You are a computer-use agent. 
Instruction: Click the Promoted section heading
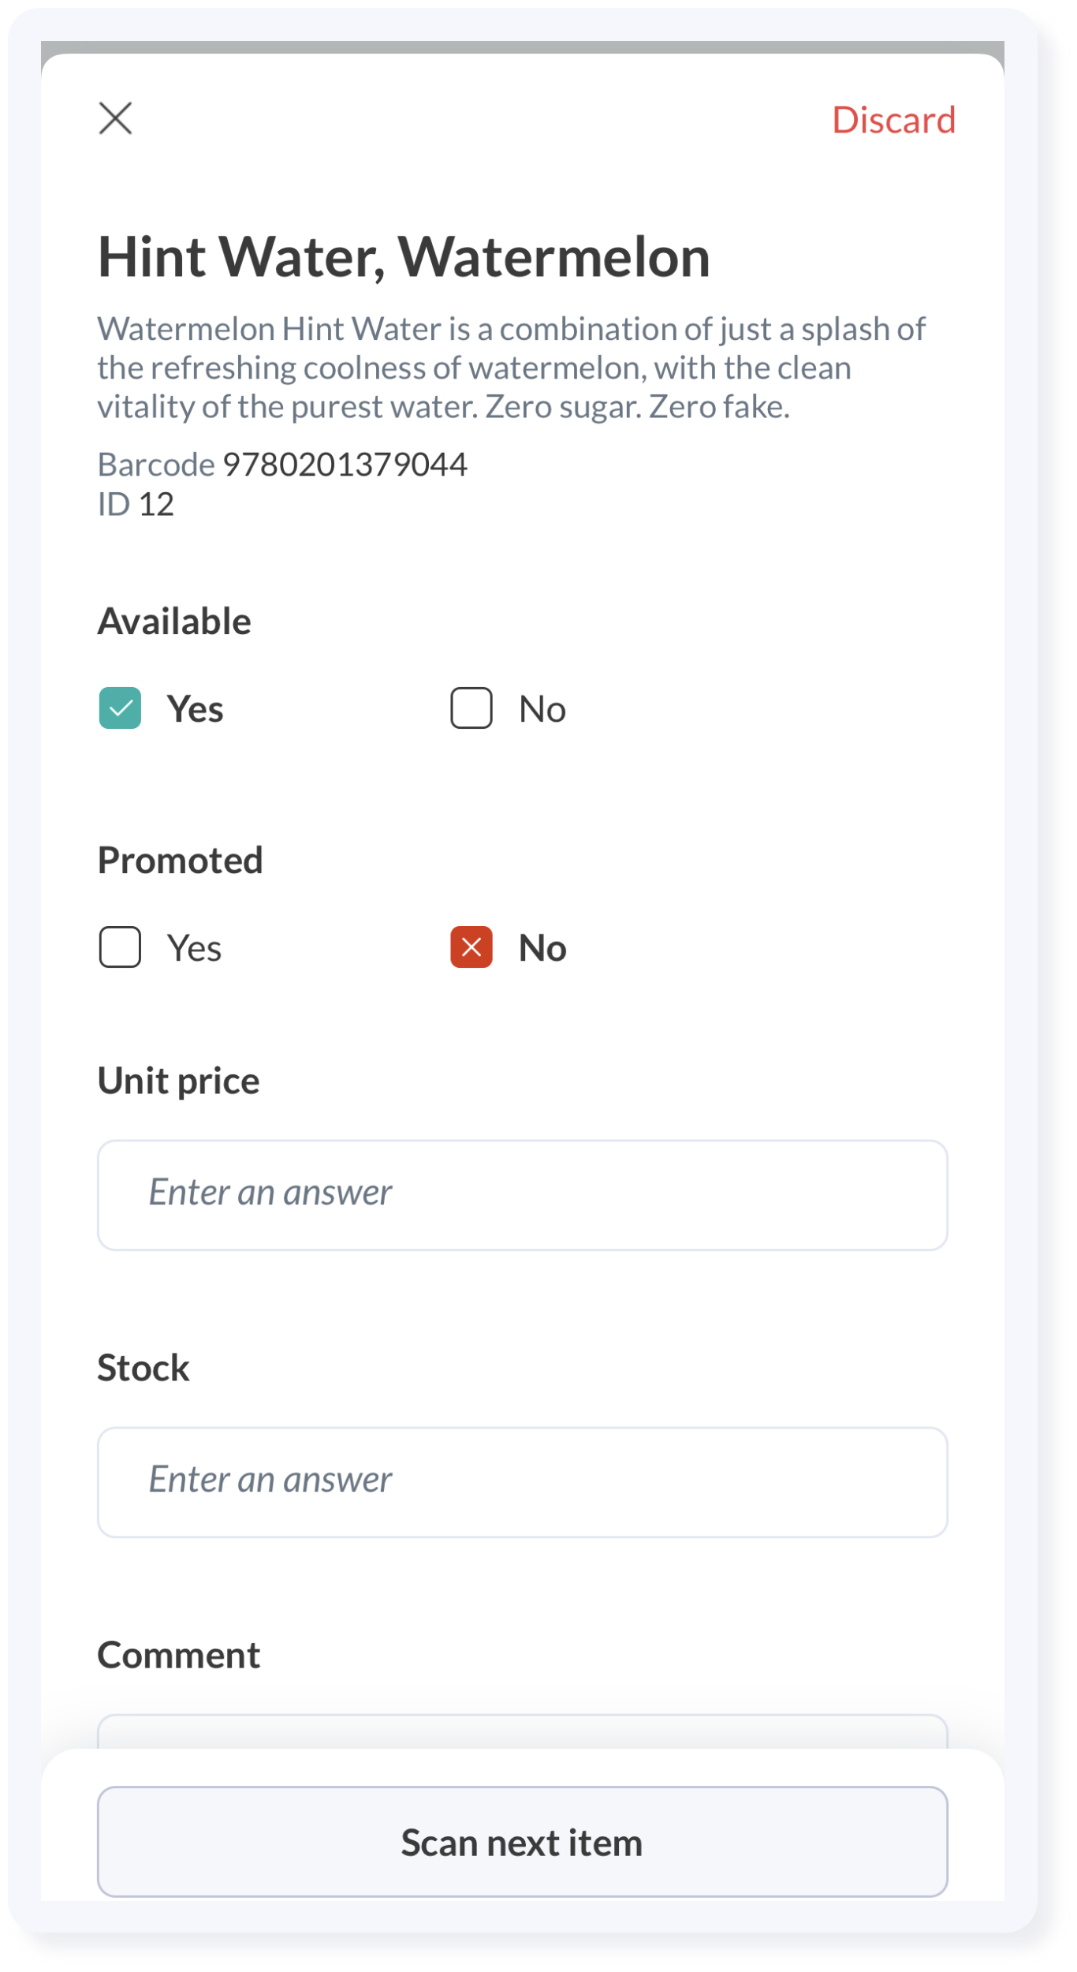tap(180, 860)
